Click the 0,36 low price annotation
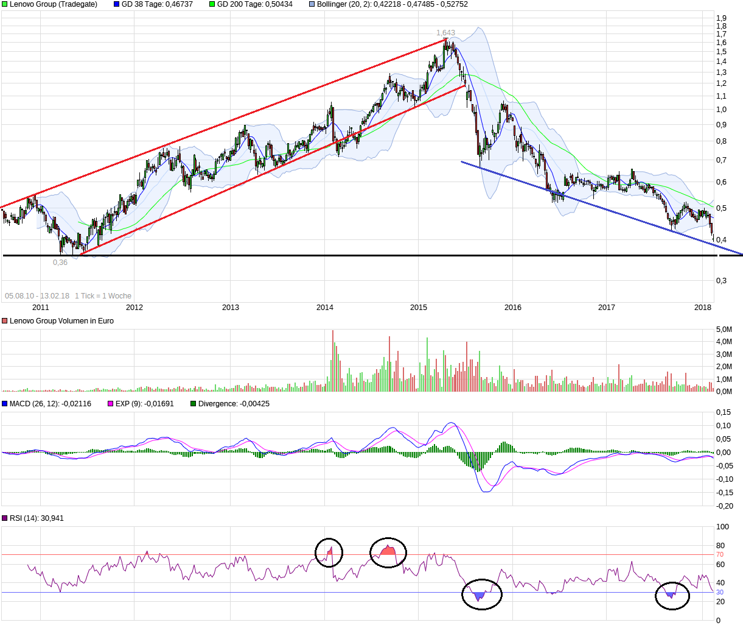The width and height of the screenshot is (743, 628). tap(60, 263)
